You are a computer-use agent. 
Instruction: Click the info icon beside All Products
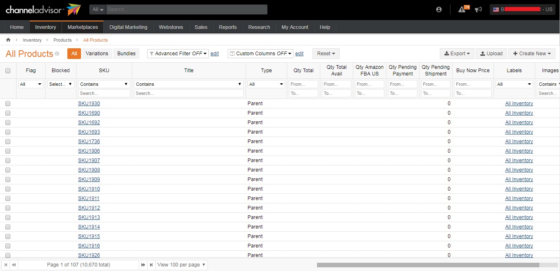[x=57, y=54]
